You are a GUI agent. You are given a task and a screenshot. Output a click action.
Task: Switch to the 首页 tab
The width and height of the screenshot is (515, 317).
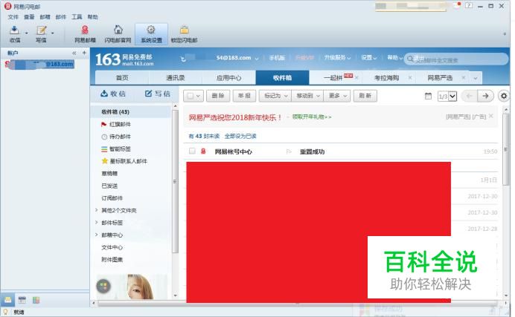pyautogui.click(x=122, y=78)
